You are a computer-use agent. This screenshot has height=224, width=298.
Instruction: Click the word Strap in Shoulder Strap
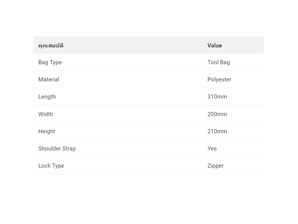click(x=69, y=149)
